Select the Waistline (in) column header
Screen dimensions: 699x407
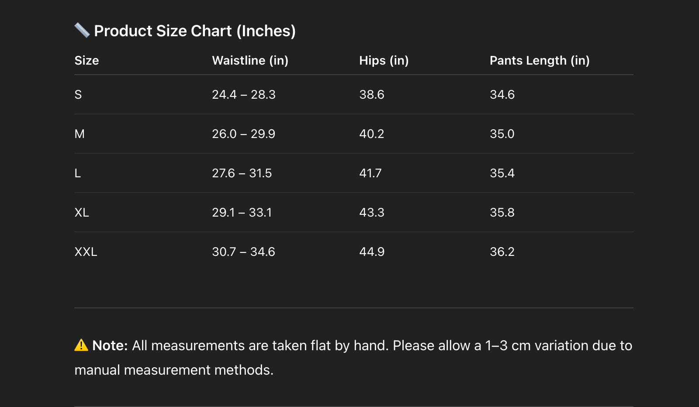[250, 61]
